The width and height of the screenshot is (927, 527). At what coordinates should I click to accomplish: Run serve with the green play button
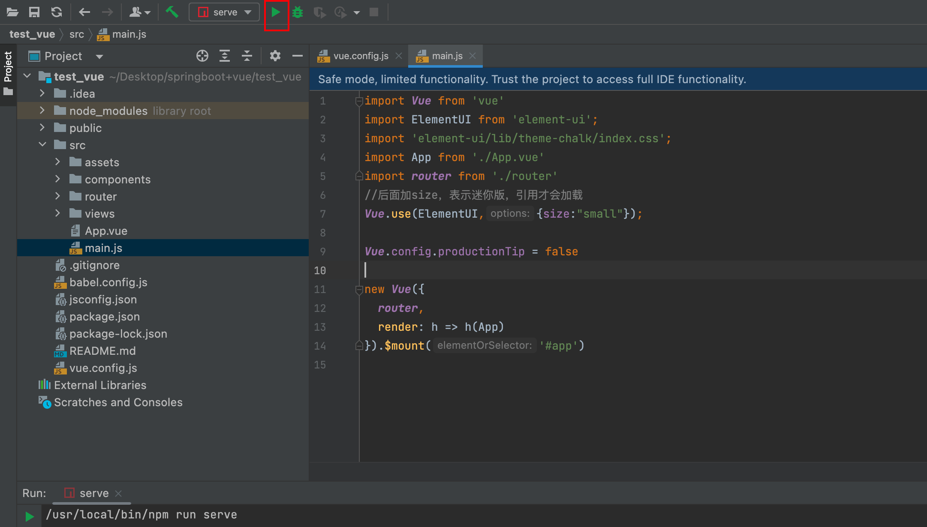click(276, 12)
